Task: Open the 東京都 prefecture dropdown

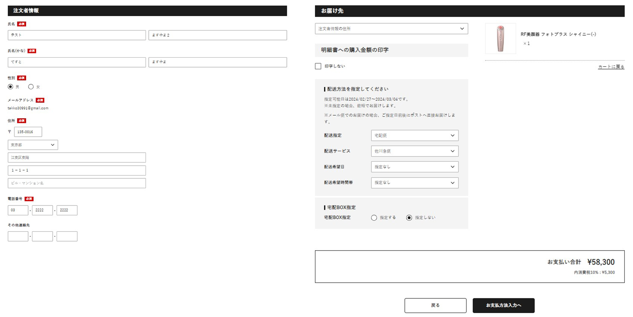Action: point(33,145)
